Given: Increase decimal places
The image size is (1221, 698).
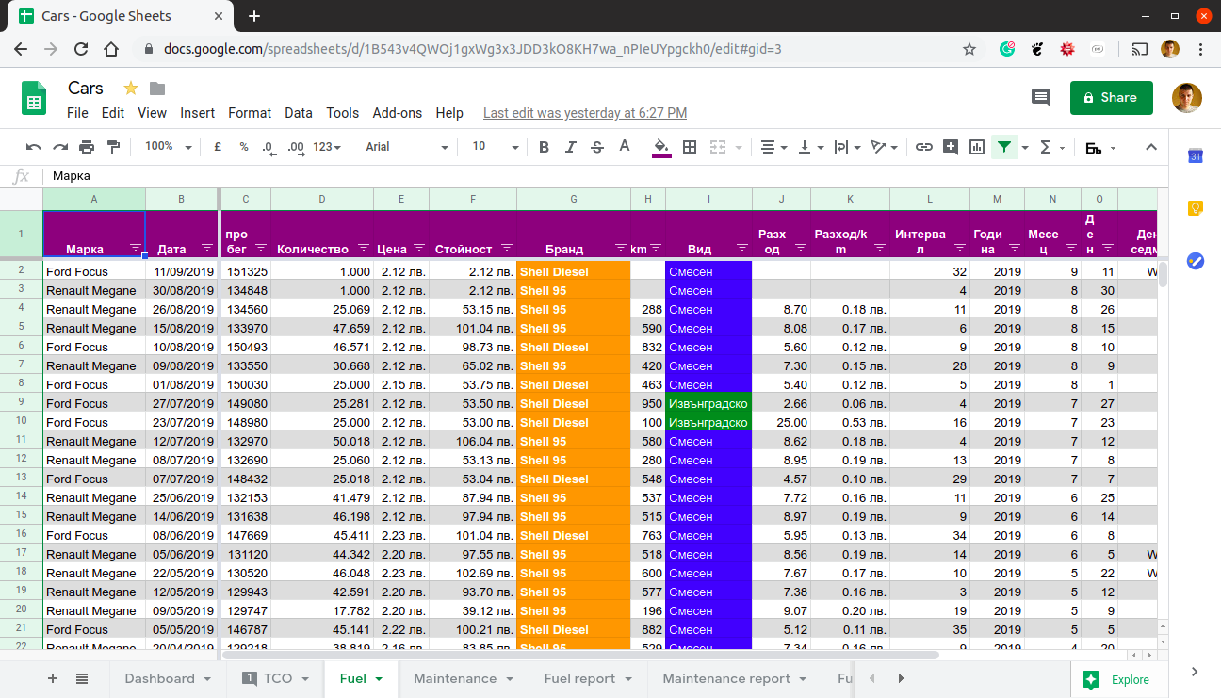Looking at the screenshot, I should [x=296, y=147].
